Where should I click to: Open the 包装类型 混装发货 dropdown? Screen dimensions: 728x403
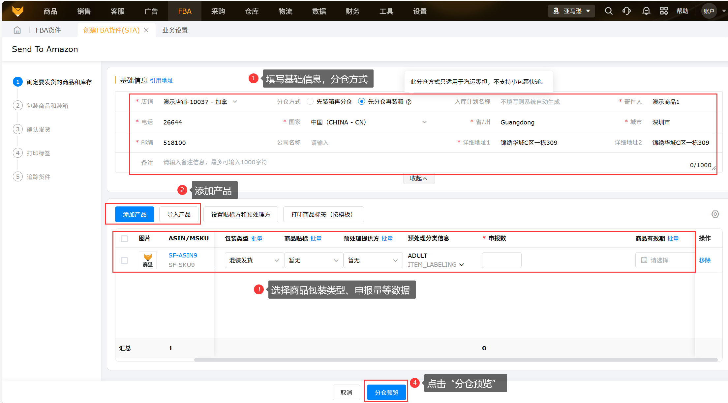(254, 260)
